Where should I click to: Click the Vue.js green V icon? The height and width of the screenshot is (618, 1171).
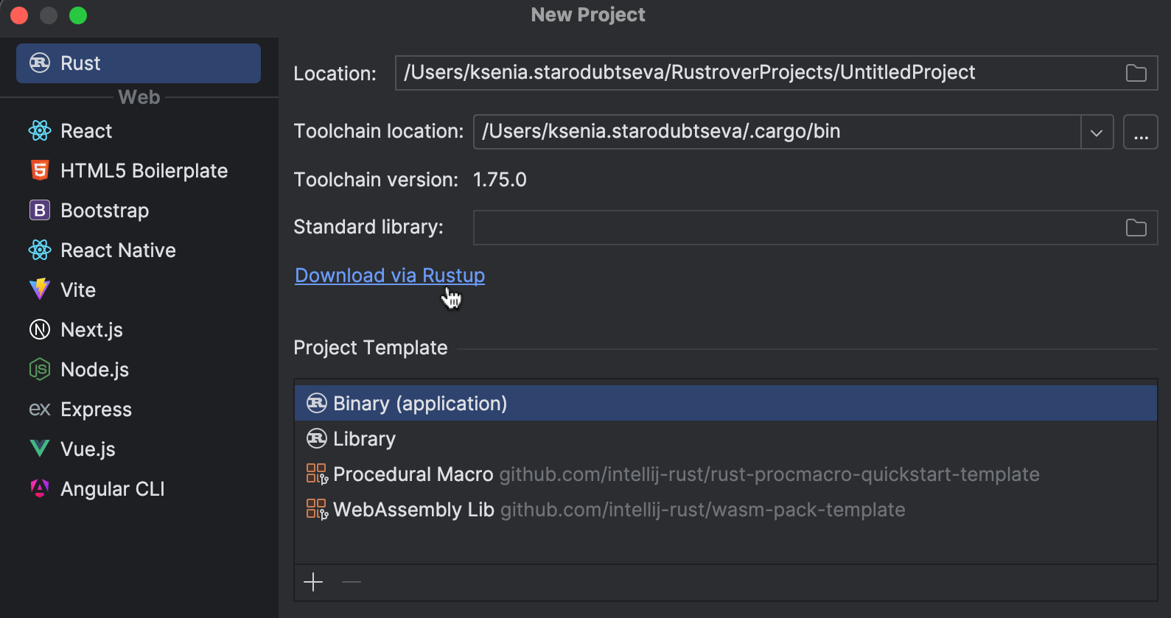(40, 449)
